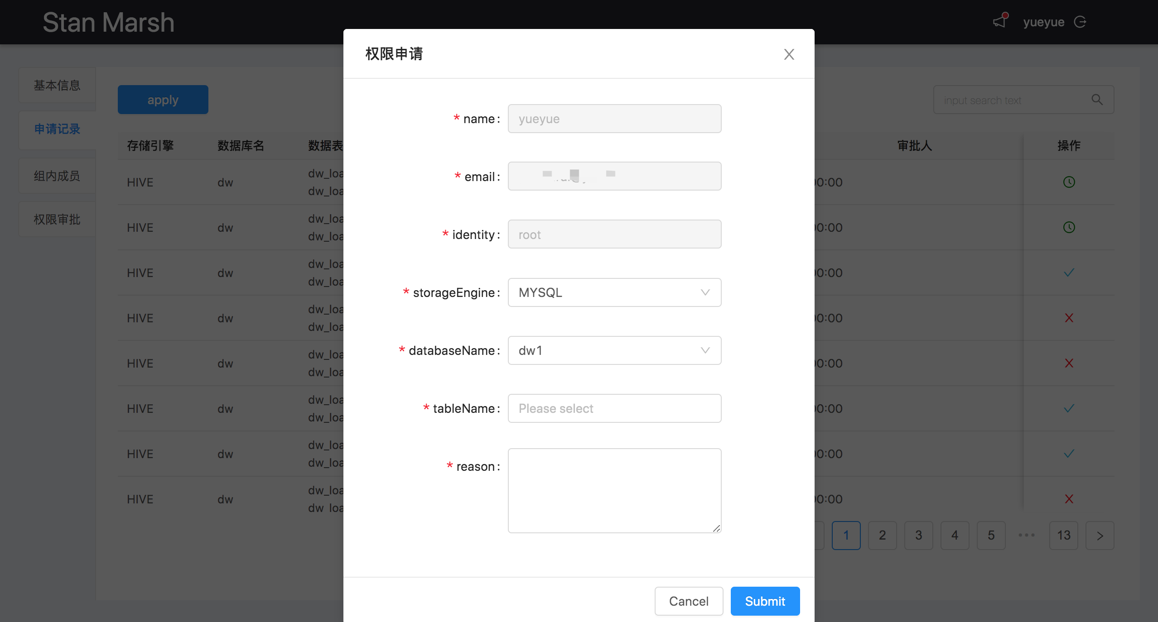The height and width of the screenshot is (622, 1158).
Task: Open the databaseName dropdown showing dw1
Action: coord(614,350)
